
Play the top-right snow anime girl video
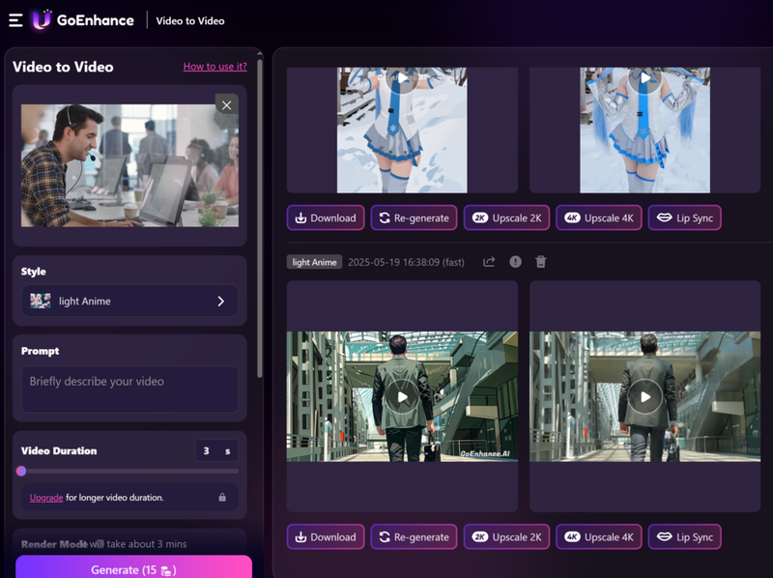(x=644, y=78)
